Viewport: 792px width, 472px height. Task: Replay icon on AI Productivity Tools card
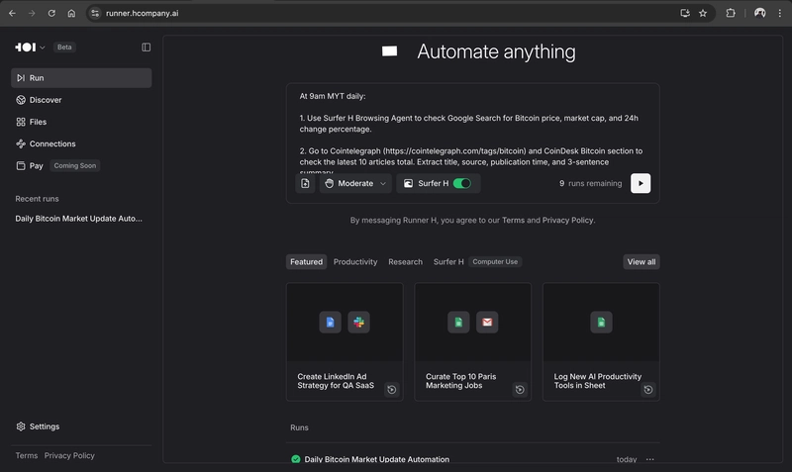click(648, 389)
